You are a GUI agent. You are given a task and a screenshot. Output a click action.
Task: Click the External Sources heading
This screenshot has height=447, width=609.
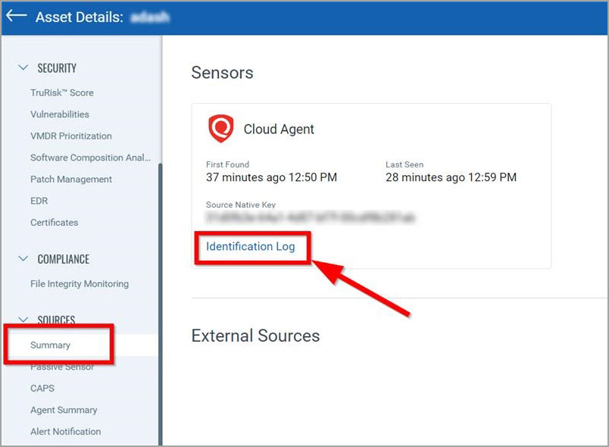pos(255,336)
